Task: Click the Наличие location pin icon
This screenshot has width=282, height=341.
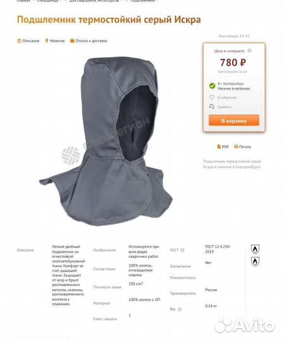Action: pyautogui.click(x=47, y=40)
